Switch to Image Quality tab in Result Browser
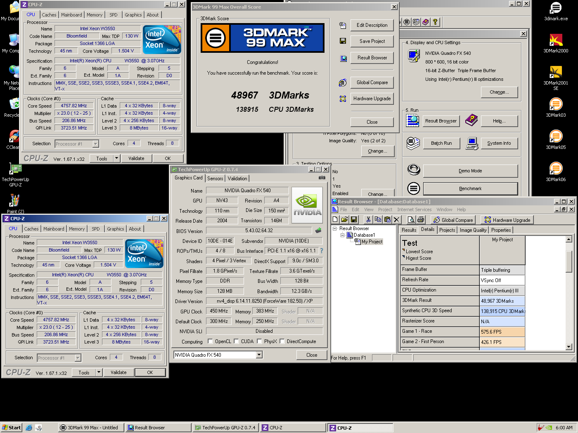This screenshot has height=433, width=578. coord(473,230)
